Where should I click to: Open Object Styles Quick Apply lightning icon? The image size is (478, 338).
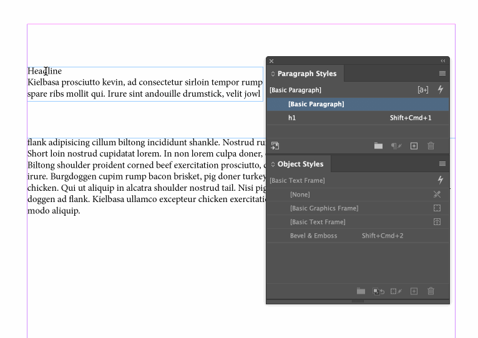[441, 180]
